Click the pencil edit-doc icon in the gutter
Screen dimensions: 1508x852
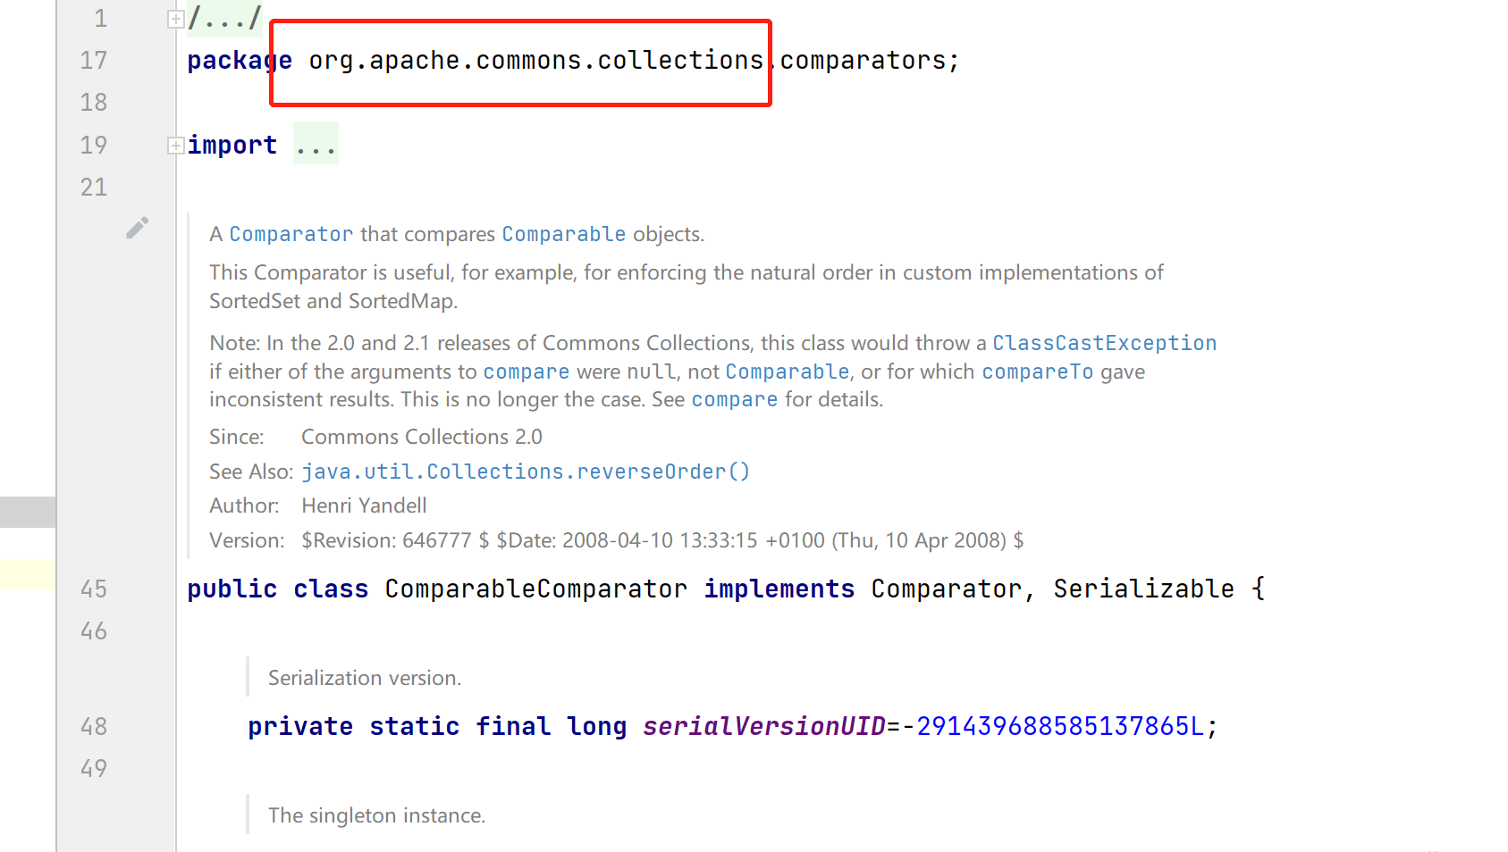[137, 229]
